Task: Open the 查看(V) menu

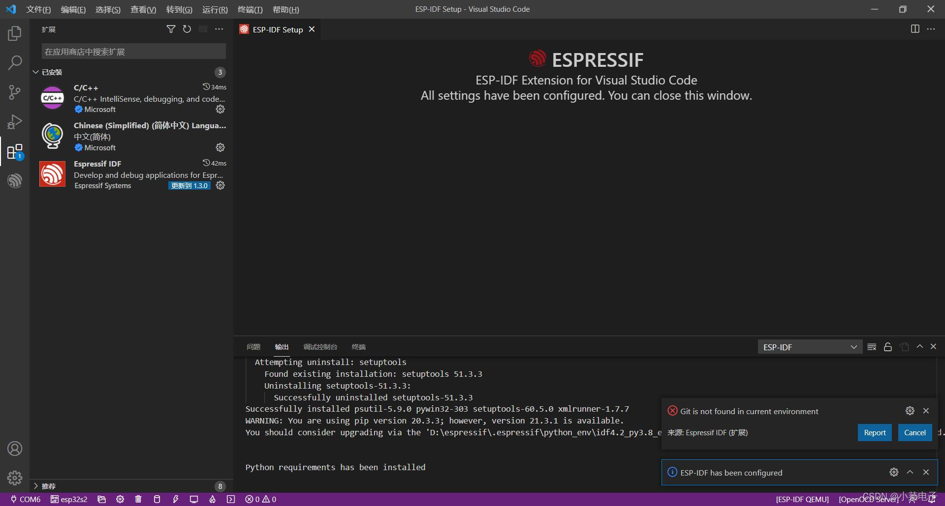Action: tap(143, 9)
